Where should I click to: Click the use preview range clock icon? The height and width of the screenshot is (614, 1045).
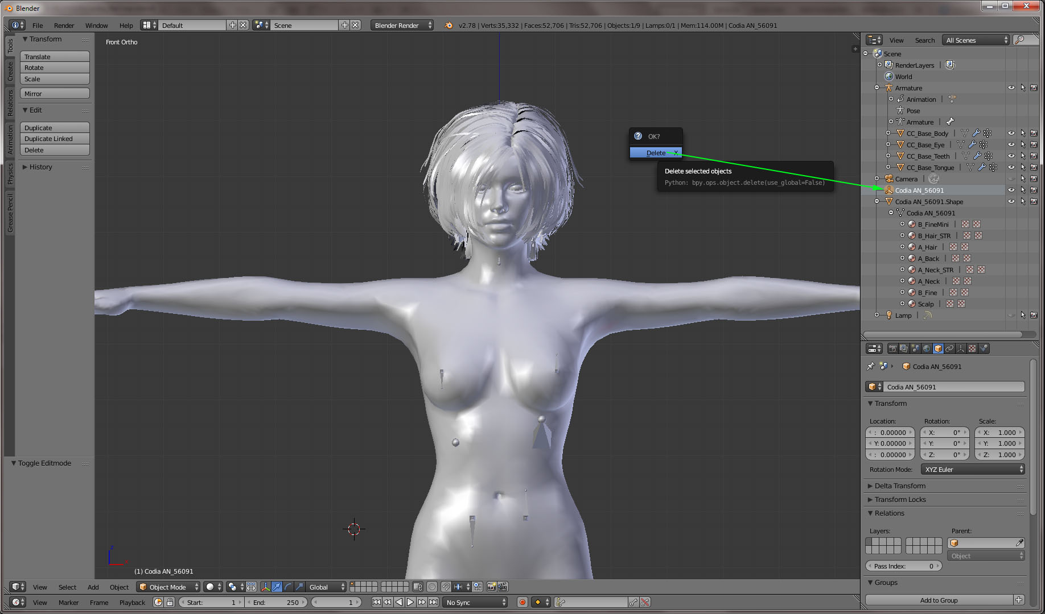coord(158,602)
